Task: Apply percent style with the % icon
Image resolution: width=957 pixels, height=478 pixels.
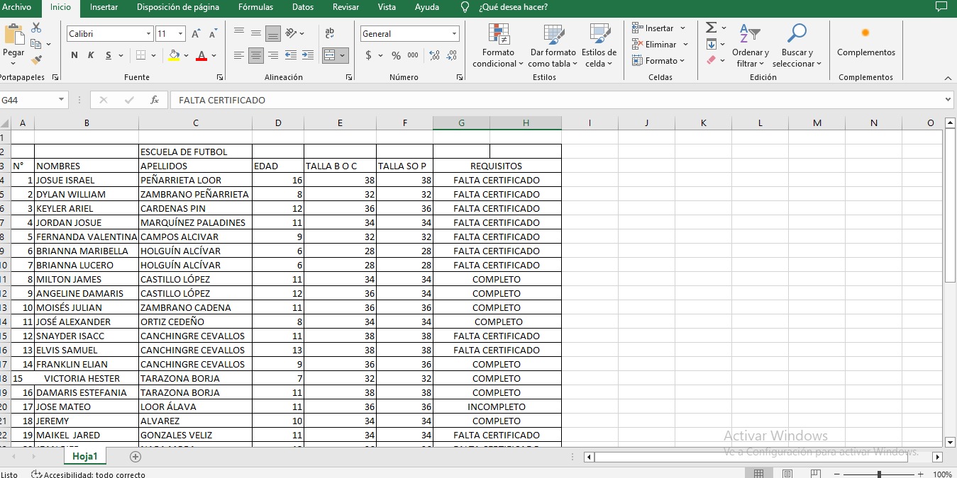Action: (x=396, y=55)
